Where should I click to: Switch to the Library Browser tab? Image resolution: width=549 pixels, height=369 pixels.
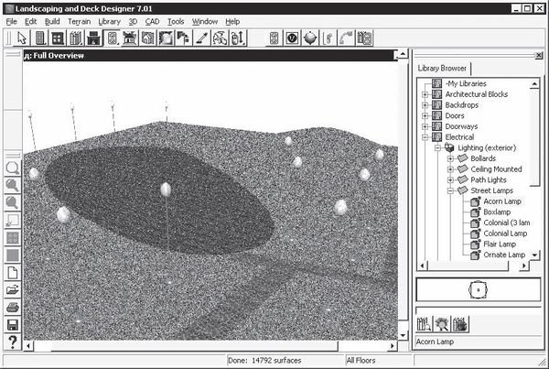pos(443,68)
